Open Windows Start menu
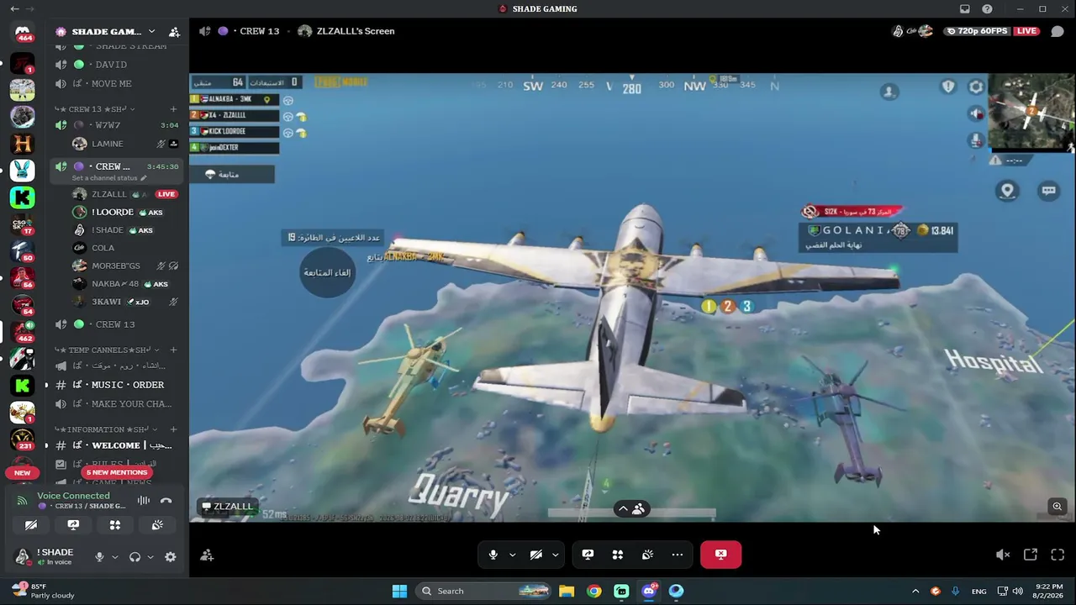This screenshot has height=605, width=1076. [399, 591]
